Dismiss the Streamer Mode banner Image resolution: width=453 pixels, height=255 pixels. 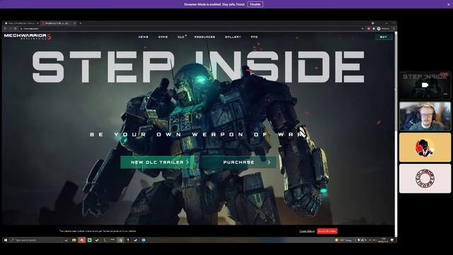pos(449,4)
